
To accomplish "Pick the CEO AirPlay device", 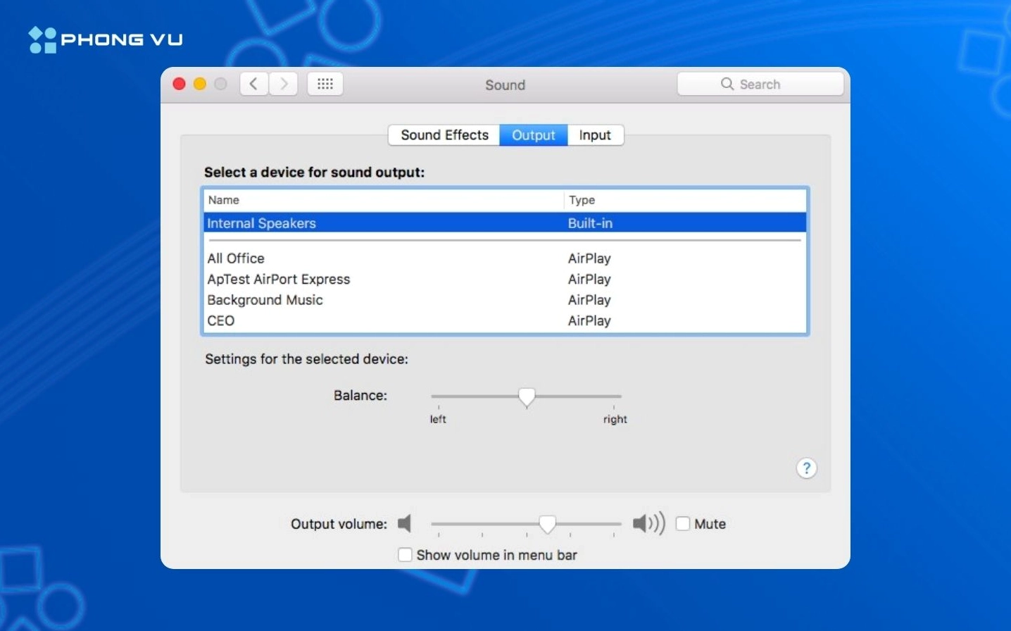I will [x=505, y=320].
